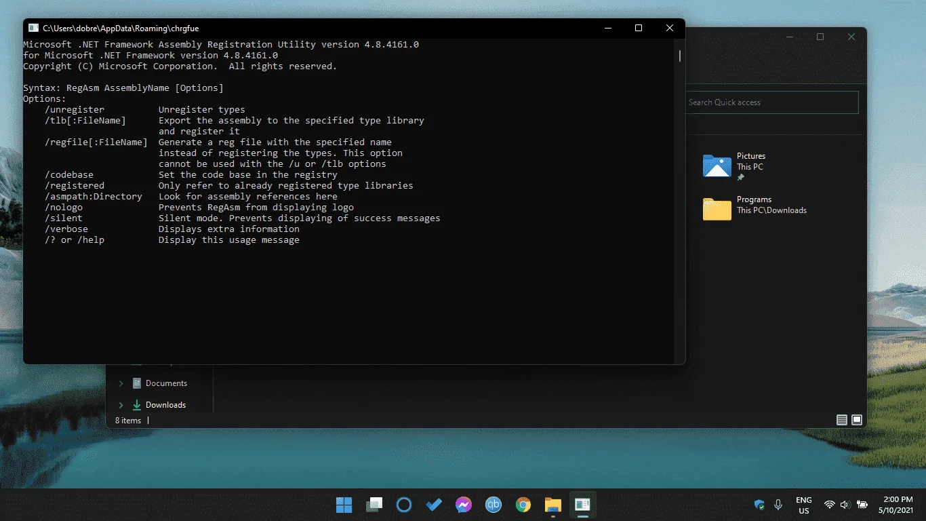
Task: Click the '8 items' status bar text
Action: tap(128, 421)
